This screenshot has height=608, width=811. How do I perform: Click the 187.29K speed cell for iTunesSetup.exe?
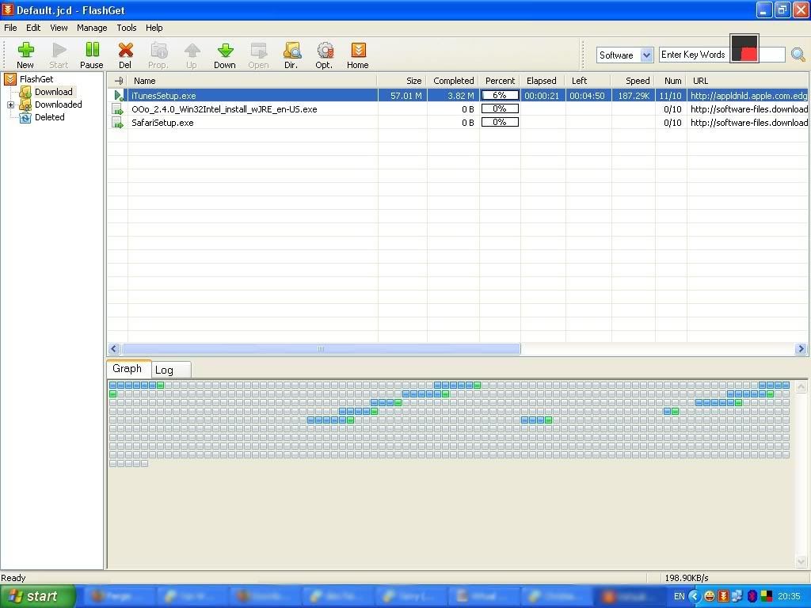pyautogui.click(x=634, y=96)
